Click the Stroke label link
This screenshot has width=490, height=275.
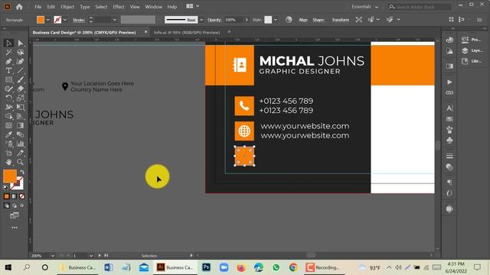(79, 20)
